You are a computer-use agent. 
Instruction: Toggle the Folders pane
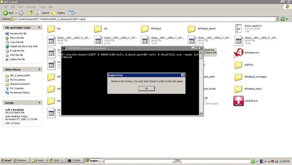(x=58, y=13)
